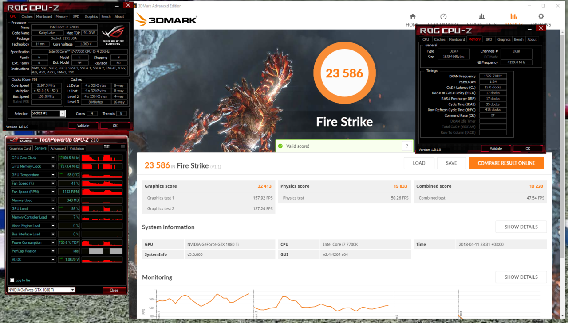Click OK in memory-timings CPU-Z window

tap(528, 149)
